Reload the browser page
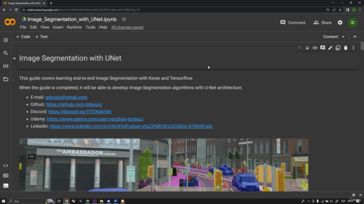 coord(16,10)
